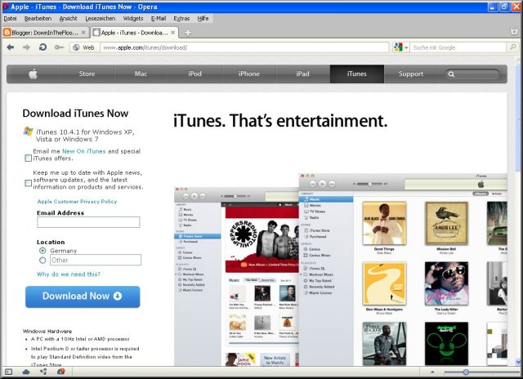523x379 pixels.
Task: Open the Apple Customer Privacy Policy link
Action: click(x=77, y=201)
